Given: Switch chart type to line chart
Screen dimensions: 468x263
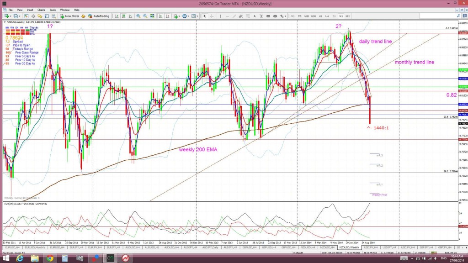Looking at the screenshot, I should coord(130,16).
